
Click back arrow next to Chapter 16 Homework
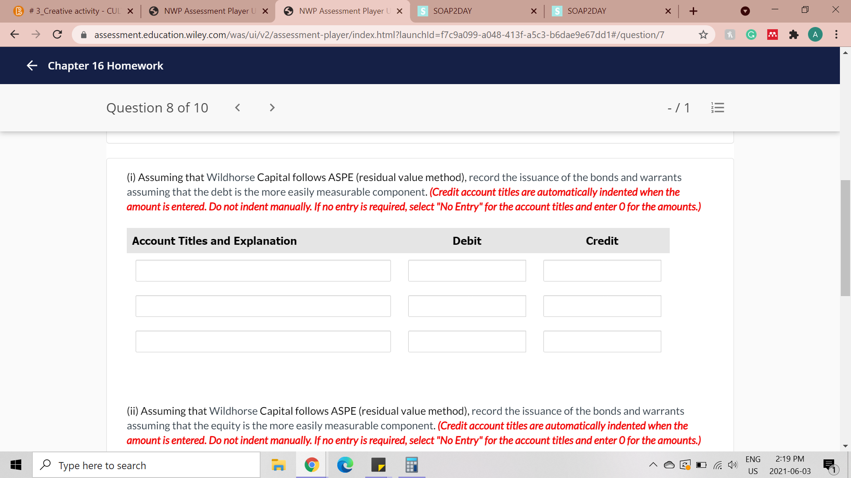point(32,66)
